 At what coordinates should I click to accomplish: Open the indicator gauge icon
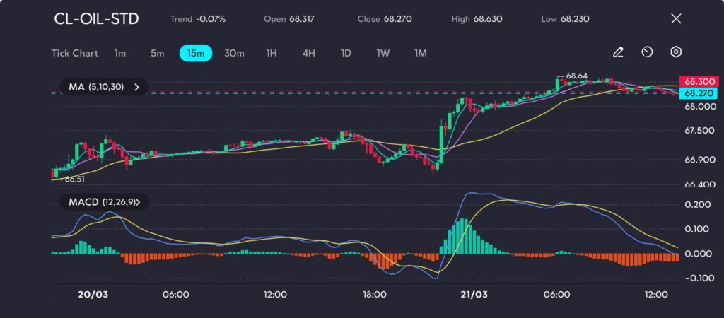(647, 52)
